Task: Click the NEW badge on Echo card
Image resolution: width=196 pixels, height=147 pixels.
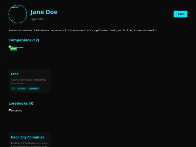Action: click(13, 49)
